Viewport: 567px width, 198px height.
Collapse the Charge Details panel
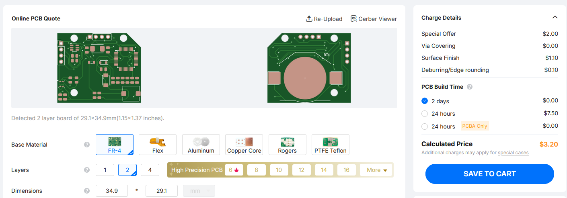coord(555,17)
